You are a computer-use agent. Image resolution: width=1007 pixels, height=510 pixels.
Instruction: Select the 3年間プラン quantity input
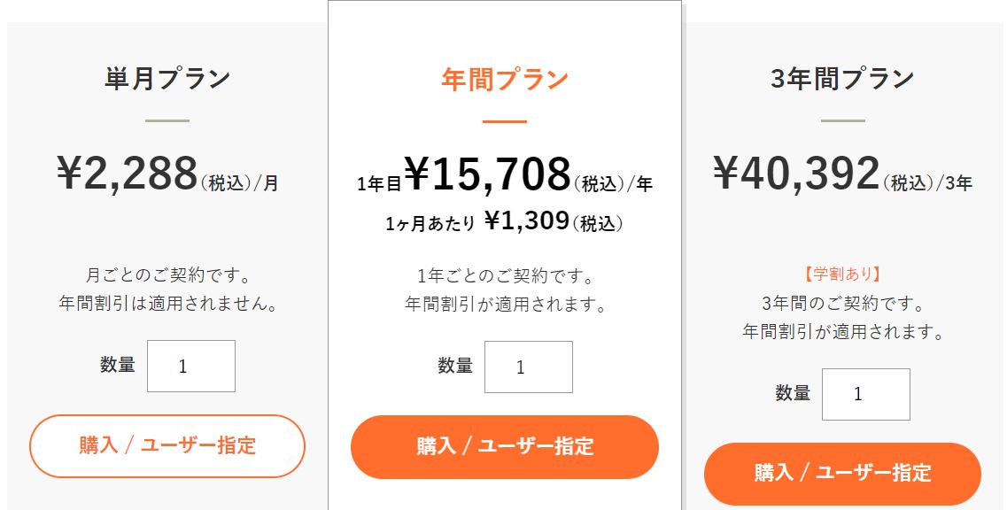click(865, 394)
